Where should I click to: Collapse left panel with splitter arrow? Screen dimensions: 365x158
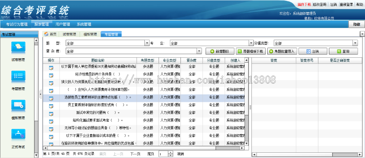tap(41, 94)
